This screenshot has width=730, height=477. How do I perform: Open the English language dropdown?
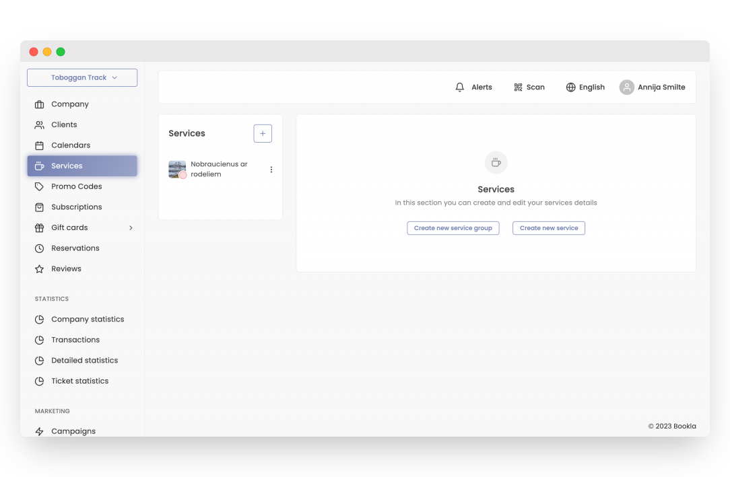(x=585, y=87)
